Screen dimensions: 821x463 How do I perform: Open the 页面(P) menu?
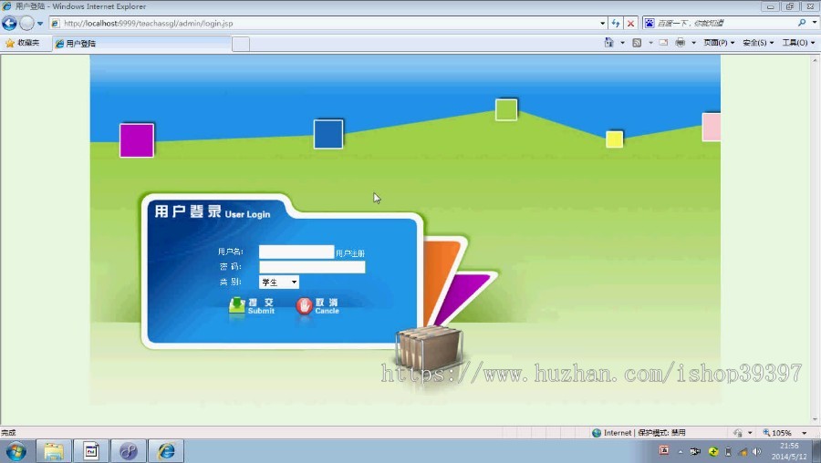719,43
